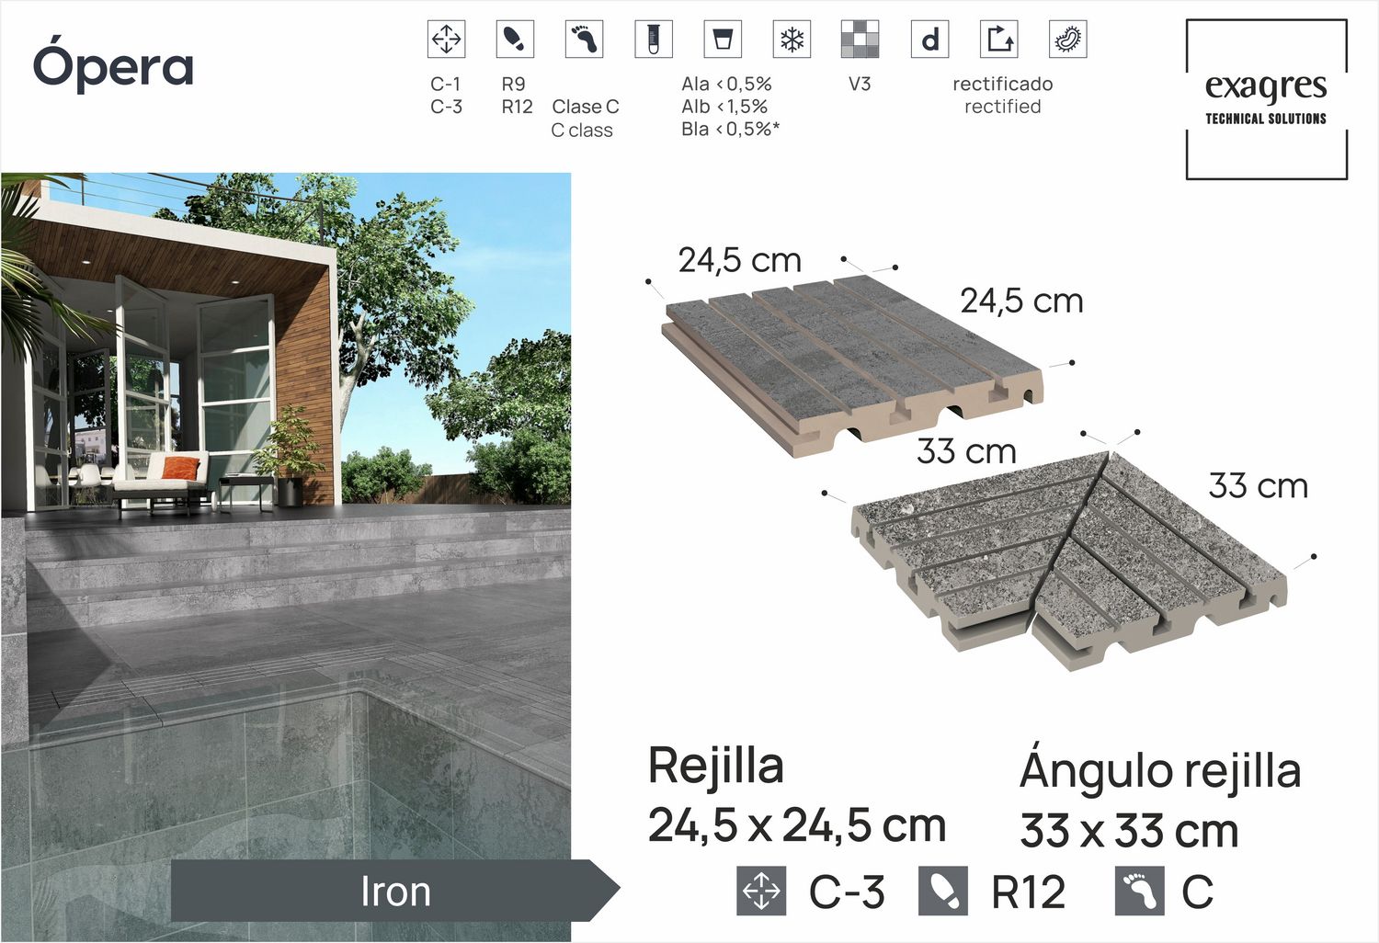Click the barefoot icon above Clase C
The height and width of the screenshot is (943, 1379).
coord(584,40)
